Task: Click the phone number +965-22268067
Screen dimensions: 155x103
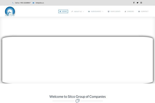Action: (25, 3)
